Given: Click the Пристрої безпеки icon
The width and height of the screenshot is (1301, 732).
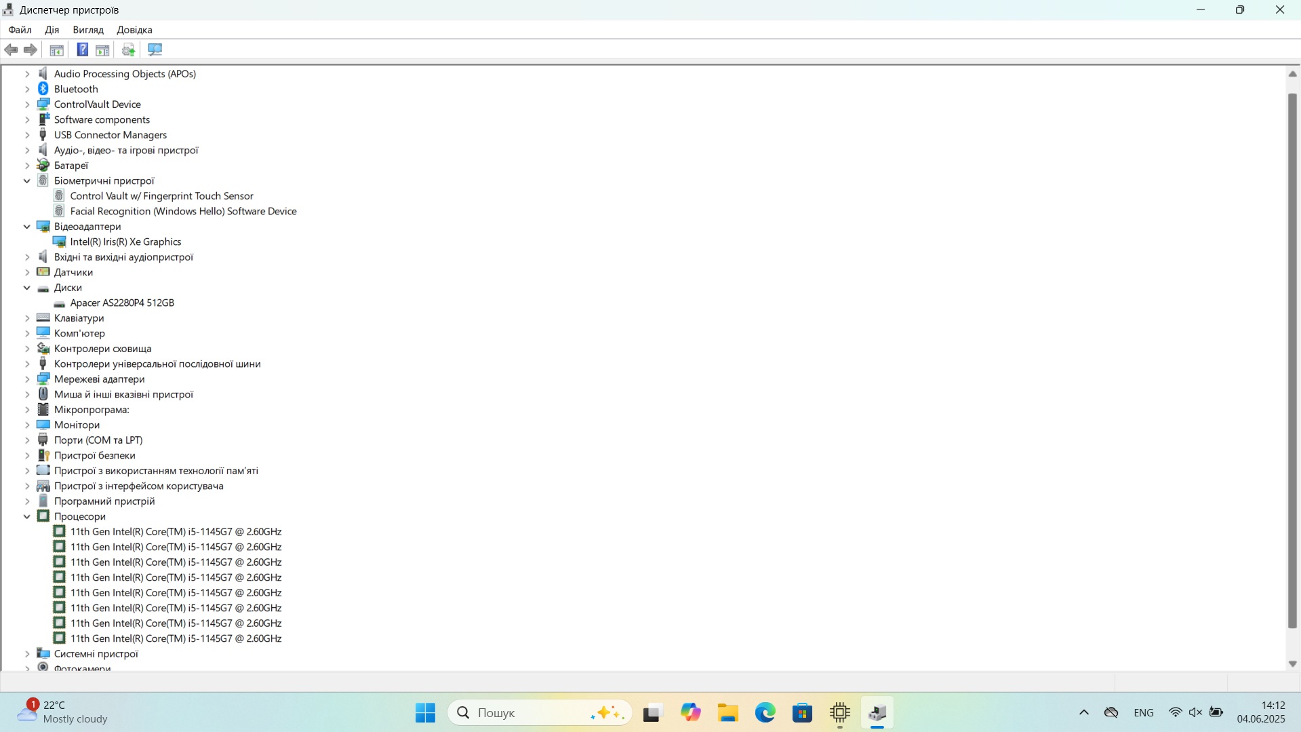Looking at the screenshot, I should click(x=43, y=455).
